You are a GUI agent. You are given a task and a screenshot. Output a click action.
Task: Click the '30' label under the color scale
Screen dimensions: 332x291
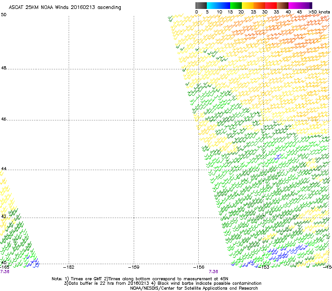click(265, 12)
